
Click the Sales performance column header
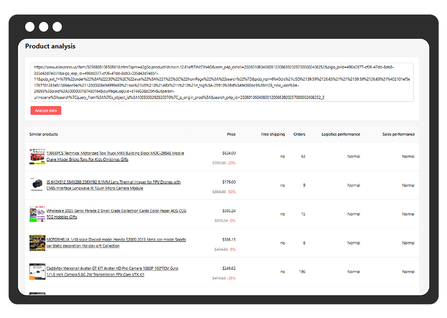tap(398, 135)
